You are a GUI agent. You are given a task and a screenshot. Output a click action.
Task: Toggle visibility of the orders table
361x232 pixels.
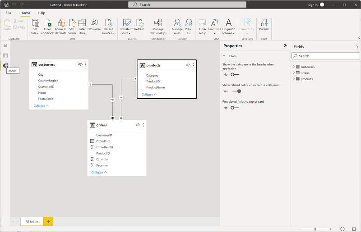click(x=138, y=125)
